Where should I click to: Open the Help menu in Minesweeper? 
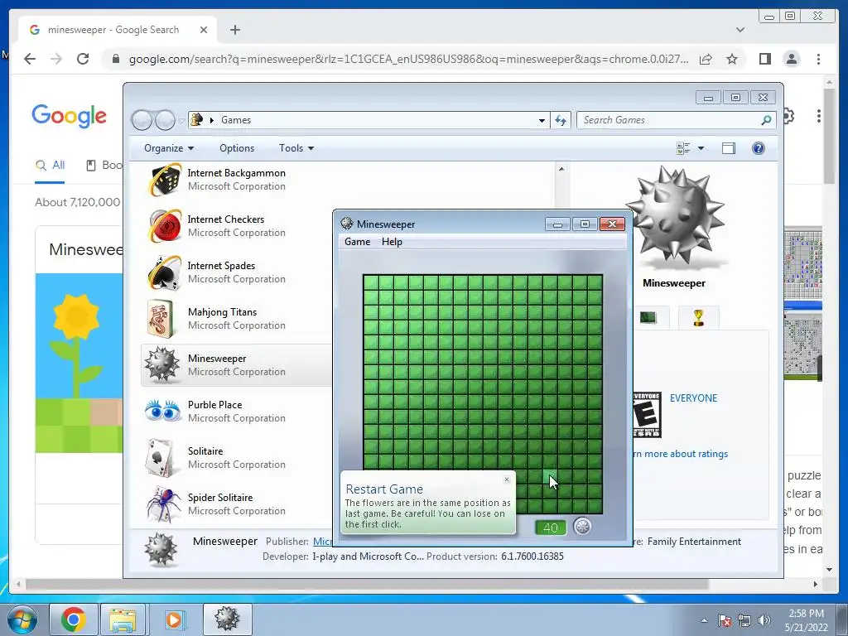click(392, 242)
